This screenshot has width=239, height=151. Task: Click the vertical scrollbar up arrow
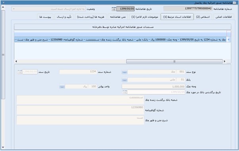click(3, 7)
